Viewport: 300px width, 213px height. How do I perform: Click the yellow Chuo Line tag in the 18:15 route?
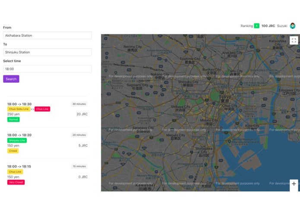pos(15,172)
